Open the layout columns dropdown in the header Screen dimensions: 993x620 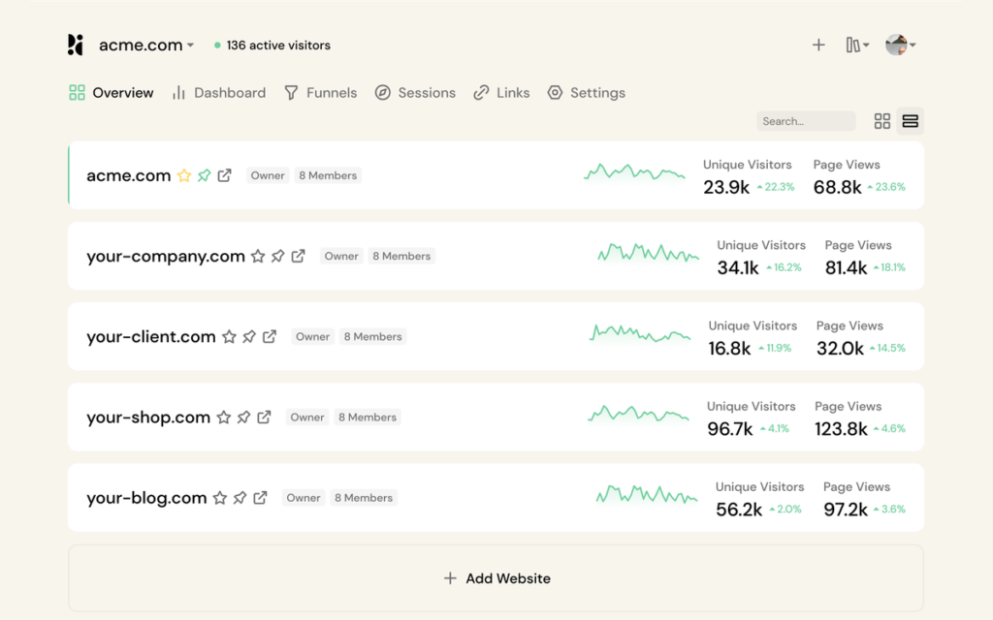pos(857,45)
